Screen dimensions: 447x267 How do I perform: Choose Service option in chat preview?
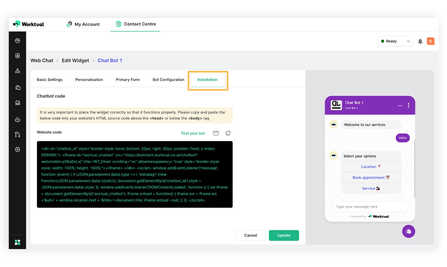371,189
